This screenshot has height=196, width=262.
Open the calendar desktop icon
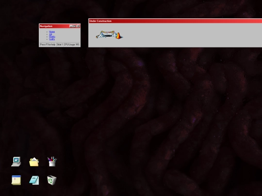click(x=16, y=180)
